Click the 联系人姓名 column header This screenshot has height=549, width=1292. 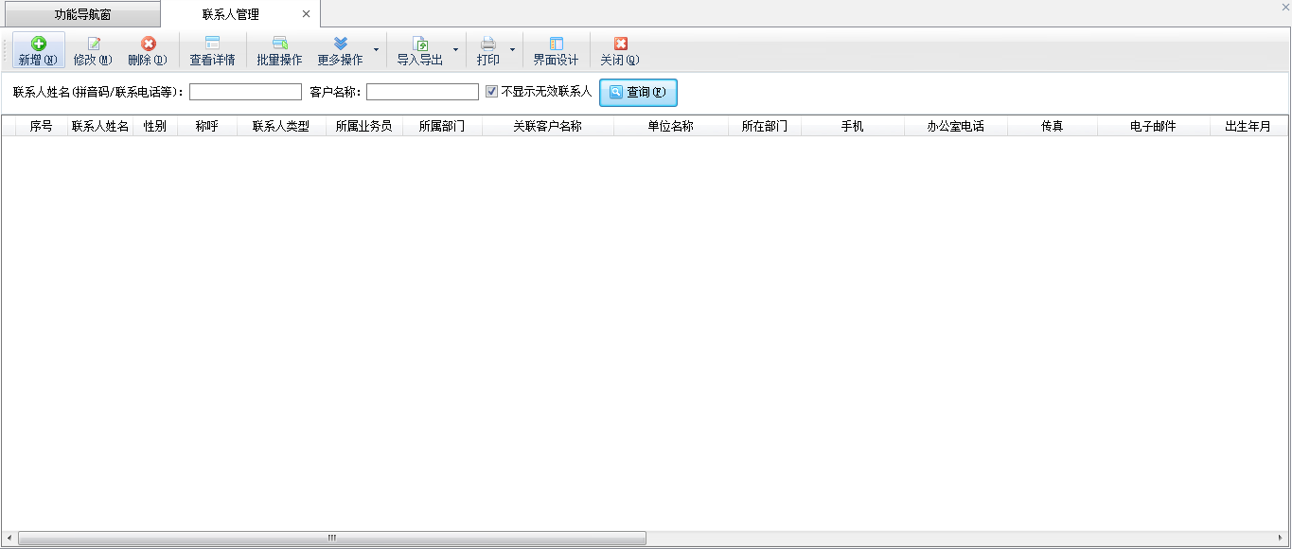tap(99, 126)
